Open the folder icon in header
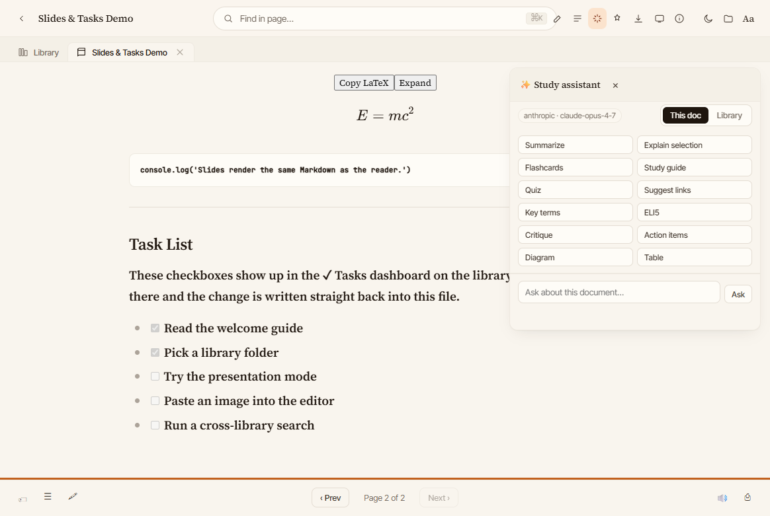770x516 pixels. (728, 18)
